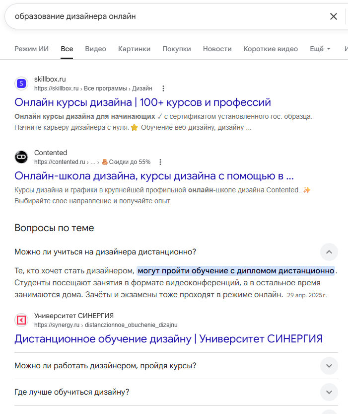Click question 'Можно ли работать дизайнером, пройдя курсы?'
The width and height of the screenshot is (348, 414).
[105, 366]
